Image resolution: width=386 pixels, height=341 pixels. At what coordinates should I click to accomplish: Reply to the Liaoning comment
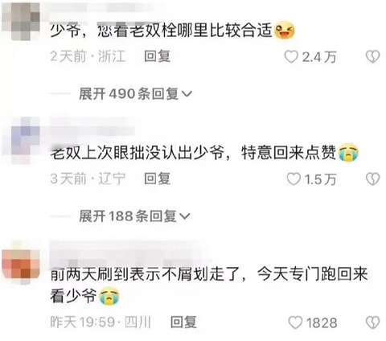pyautogui.click(x=157, y=179)
